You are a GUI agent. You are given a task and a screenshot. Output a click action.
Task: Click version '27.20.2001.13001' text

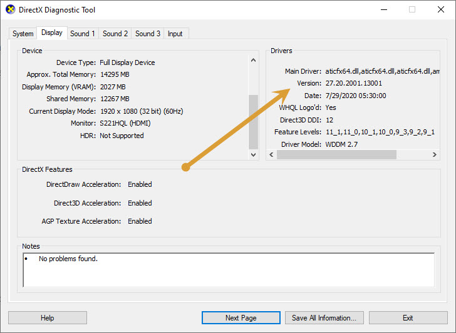click(354, 83)
